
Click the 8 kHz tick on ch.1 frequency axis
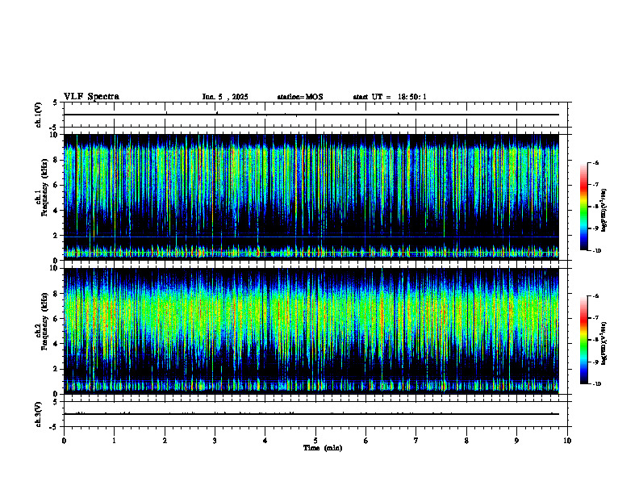[x=57, y=160]
